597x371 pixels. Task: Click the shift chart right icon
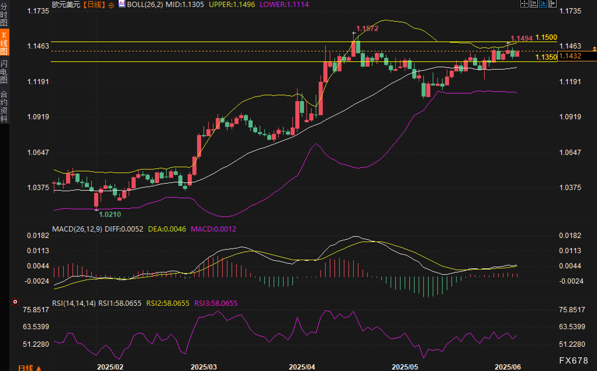coord(552,4)
